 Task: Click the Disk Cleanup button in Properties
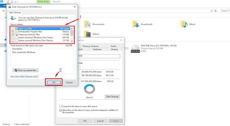tap(112, 96)
